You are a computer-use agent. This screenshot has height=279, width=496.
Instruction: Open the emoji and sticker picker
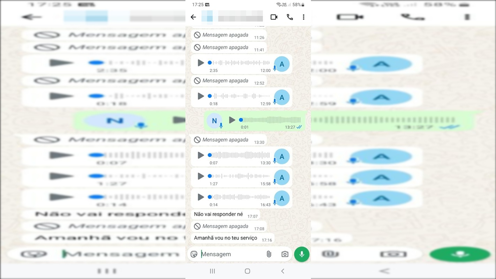pos(194,254)
